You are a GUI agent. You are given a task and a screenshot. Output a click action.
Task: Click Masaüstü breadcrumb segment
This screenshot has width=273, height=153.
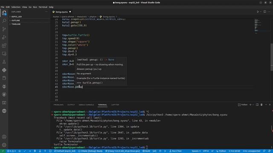click(x=82, y=17)
